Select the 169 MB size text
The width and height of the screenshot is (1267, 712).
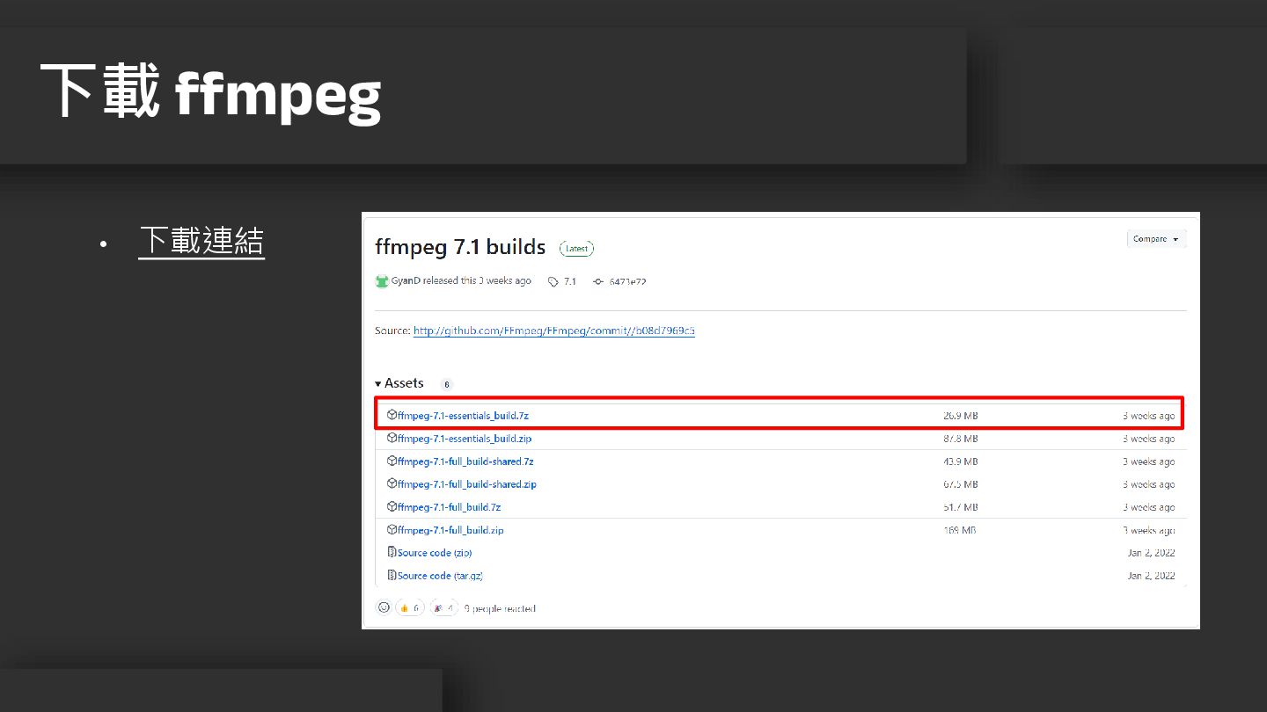coord(959,530)
